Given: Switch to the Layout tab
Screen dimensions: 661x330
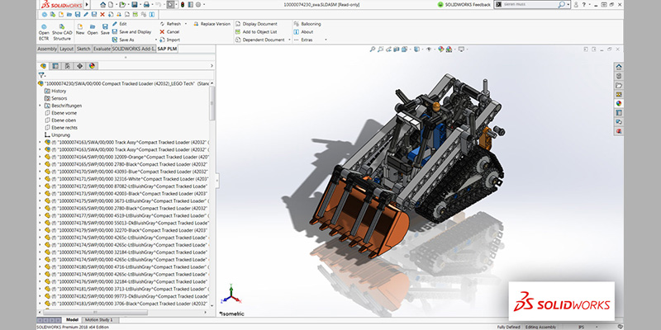Looking at the screenshot, I should click(x=66, y=49).
